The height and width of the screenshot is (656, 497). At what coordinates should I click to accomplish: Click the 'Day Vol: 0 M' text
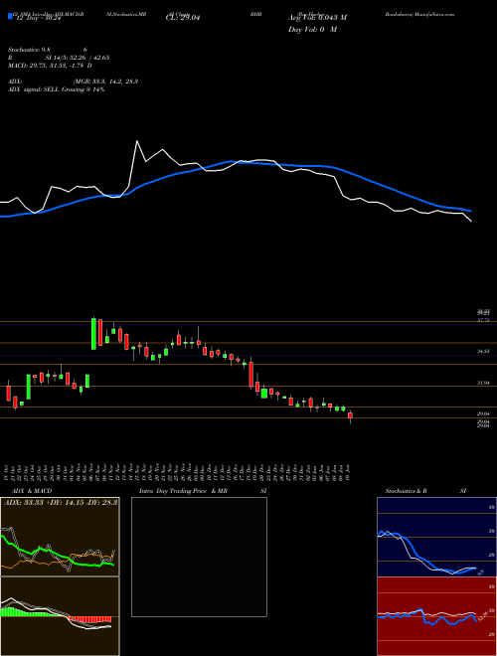coord(312,30)
